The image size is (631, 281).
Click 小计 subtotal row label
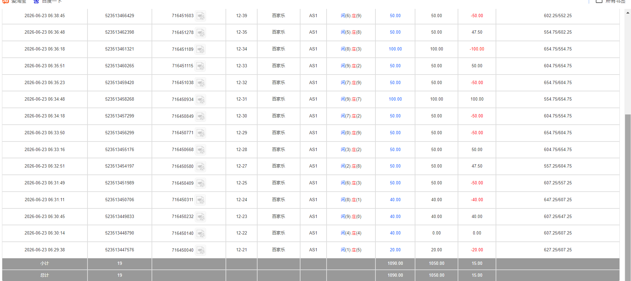(x=45, y=264)
